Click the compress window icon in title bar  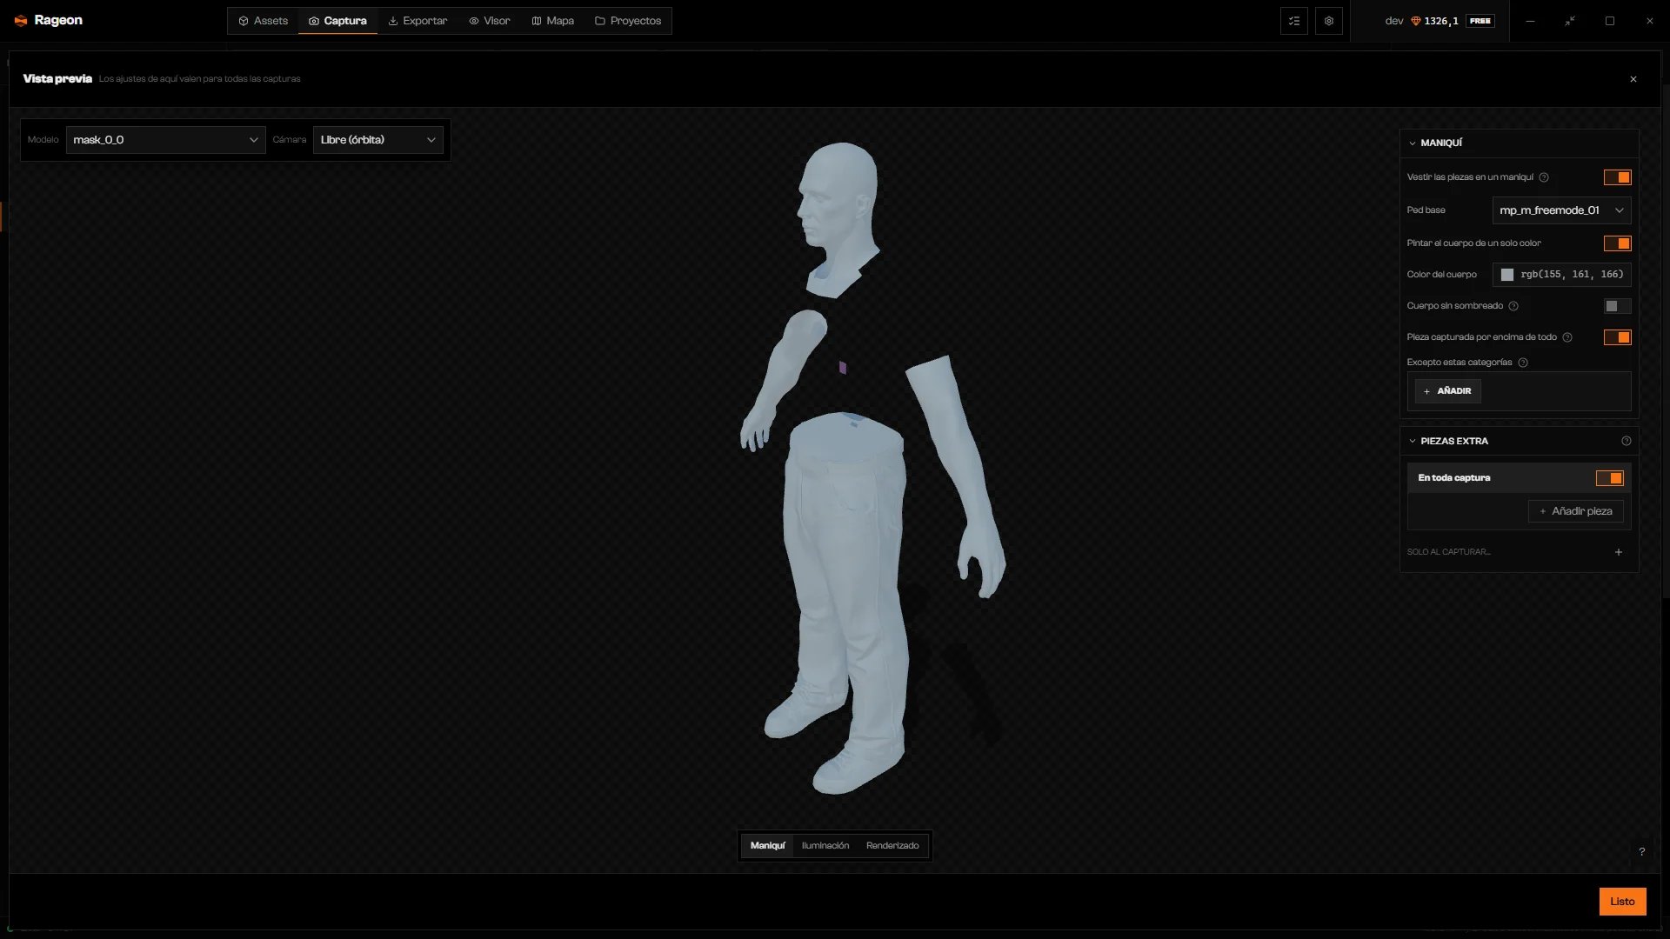1570,21
